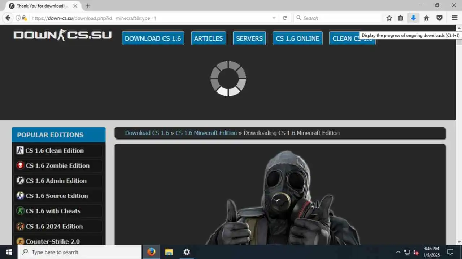Viewport: 462px width, 259px height.
Task: Open CS 1.6 Admin Edition link
Action: pyautogui.click(x=56, y=181)
